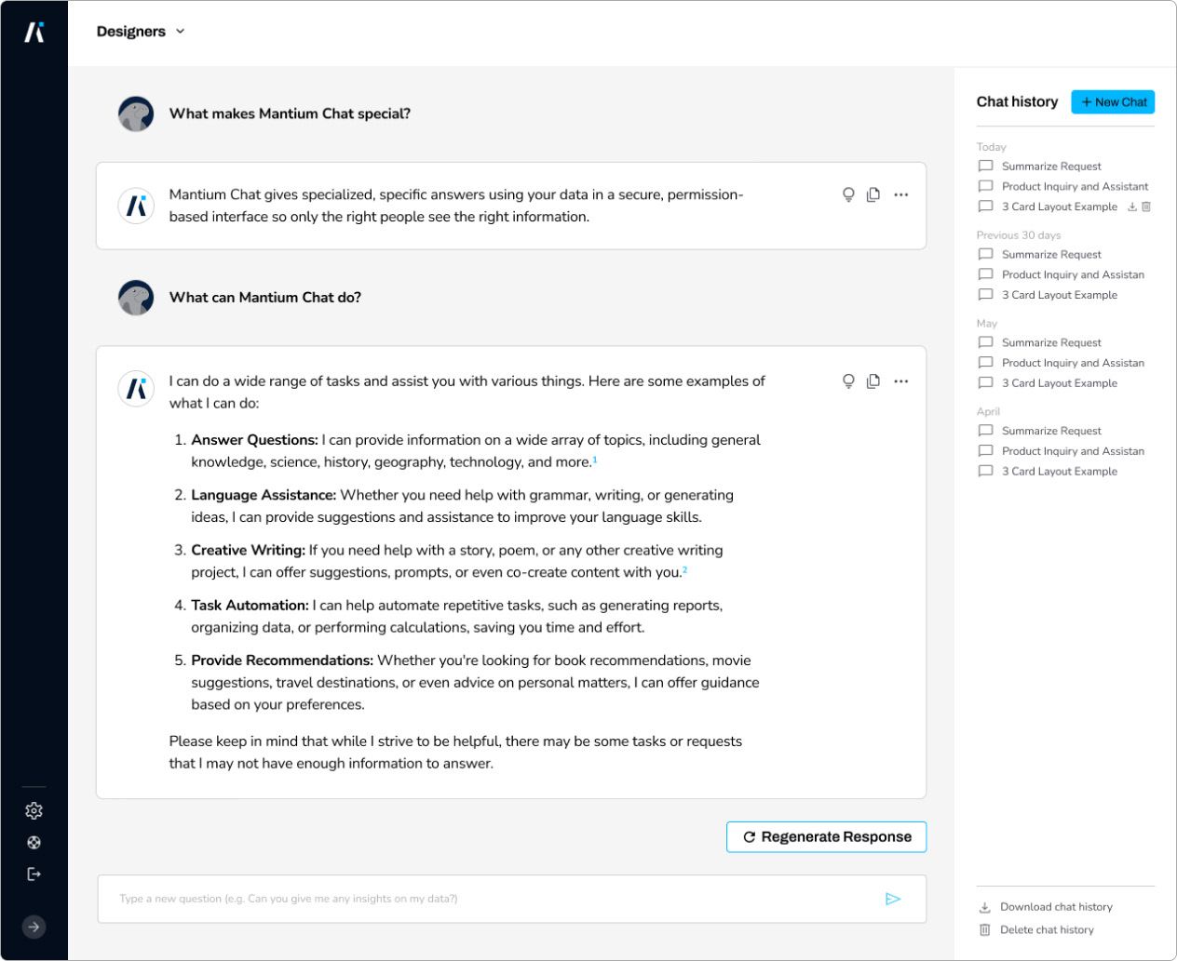Open more options on the second answer
The width and height of the screenshot is (1177, 961).
900,380
